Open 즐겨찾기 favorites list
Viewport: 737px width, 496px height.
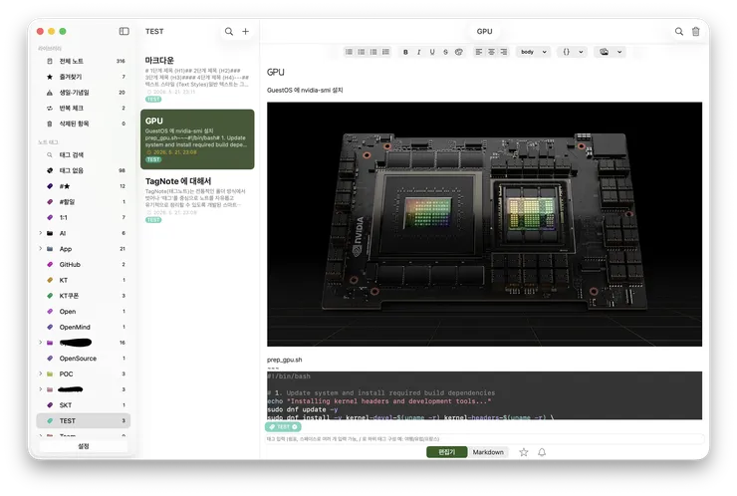(x=84, y=77)
